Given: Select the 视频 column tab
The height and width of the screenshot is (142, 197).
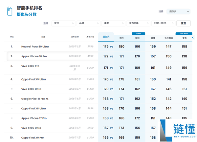Looking at the screenshot, I should tap(137, 38).
